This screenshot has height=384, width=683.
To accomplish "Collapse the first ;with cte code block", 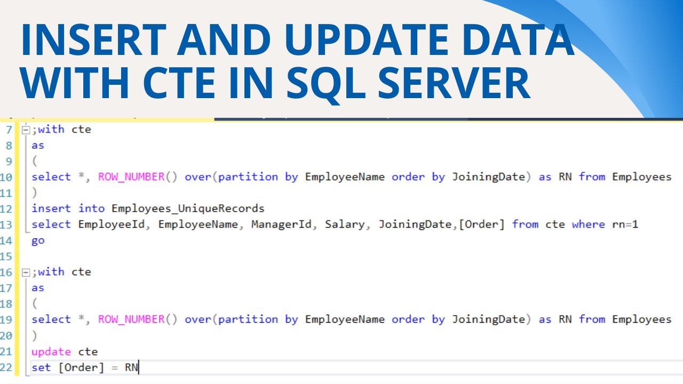I will coord(25,130).
